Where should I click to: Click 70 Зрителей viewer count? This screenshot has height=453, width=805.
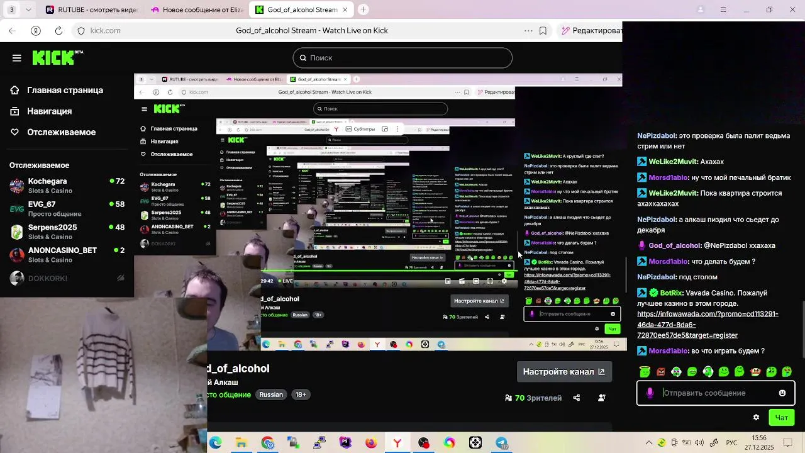click(x=533, y=398)
